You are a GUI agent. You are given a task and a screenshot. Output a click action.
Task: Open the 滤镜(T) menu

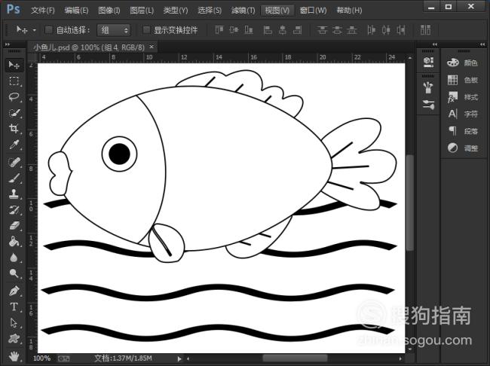(243, 11)
